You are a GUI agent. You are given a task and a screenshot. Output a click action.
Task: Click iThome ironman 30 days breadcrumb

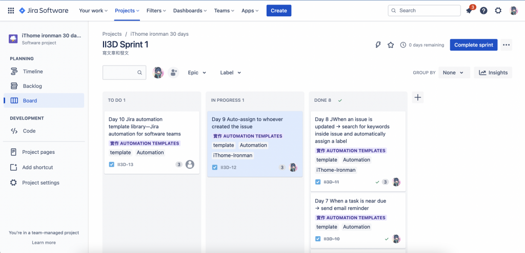click(159, 34)
